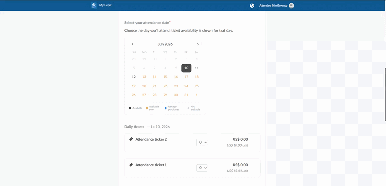This screenshot has width=386, height=186.
Task: Pick July 23 on the calendar
Action: (176, 86)
